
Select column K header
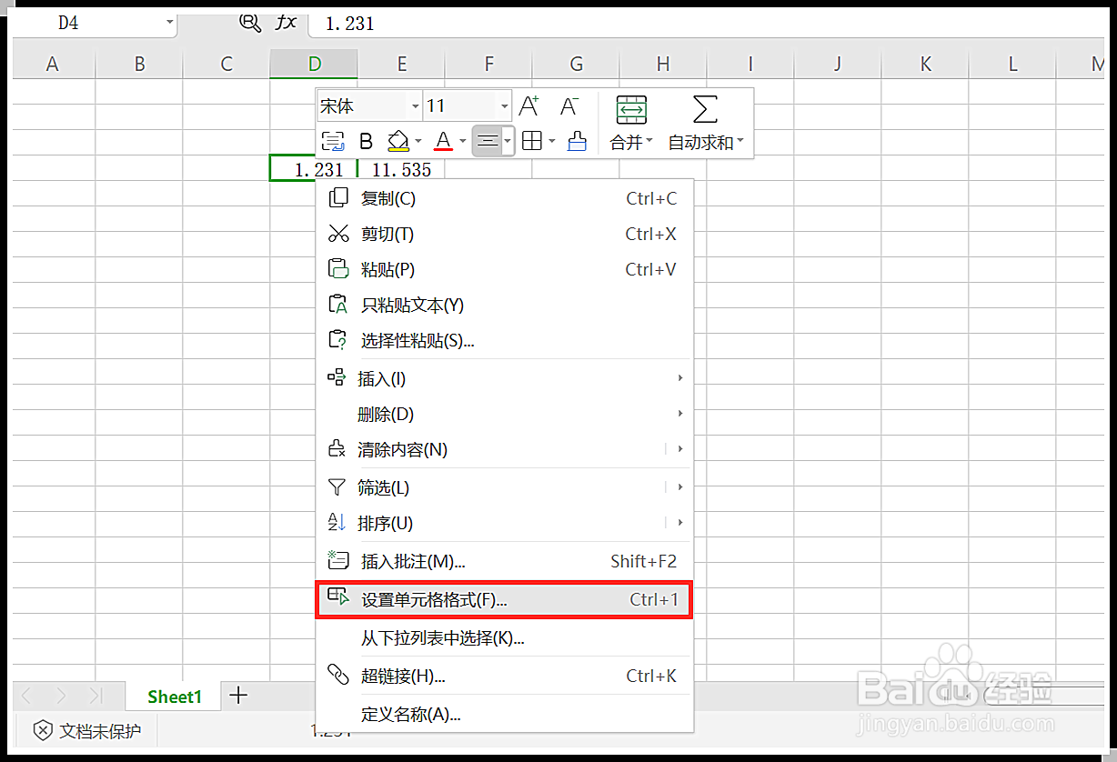click(x=925, y=64)
